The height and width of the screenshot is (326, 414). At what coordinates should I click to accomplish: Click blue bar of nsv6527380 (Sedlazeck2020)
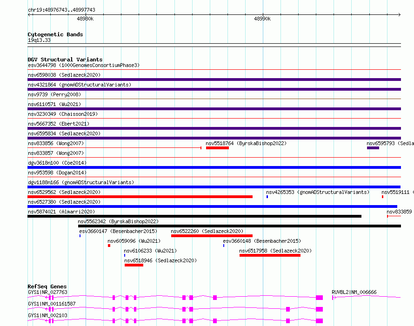[212, 206]
